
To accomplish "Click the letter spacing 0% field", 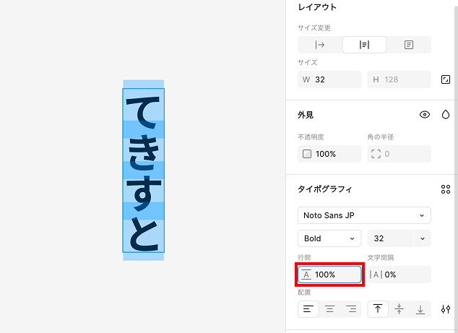I will (399, 274).
